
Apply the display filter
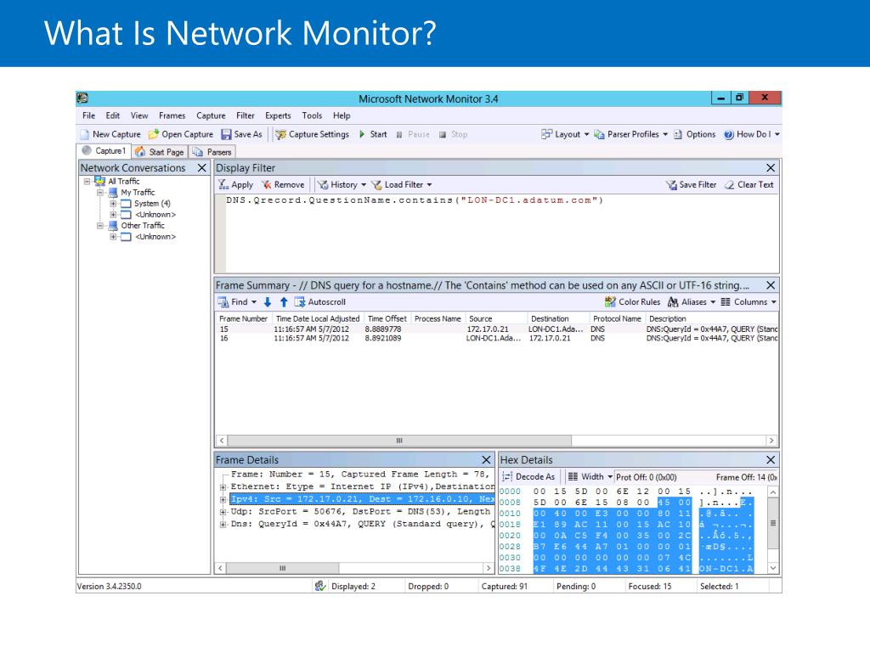point(235,184)
